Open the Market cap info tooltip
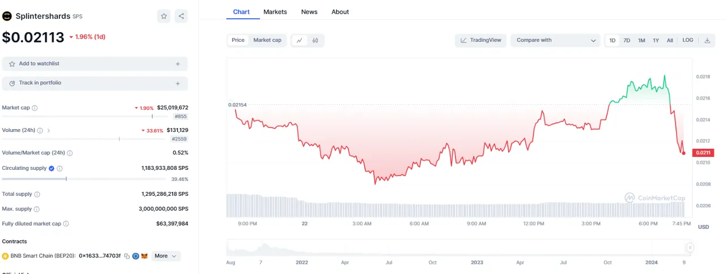 point(35,108)
